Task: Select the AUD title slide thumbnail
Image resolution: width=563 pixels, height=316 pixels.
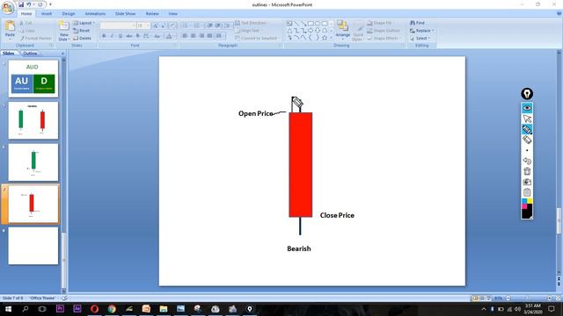Action: coord(33,78)
